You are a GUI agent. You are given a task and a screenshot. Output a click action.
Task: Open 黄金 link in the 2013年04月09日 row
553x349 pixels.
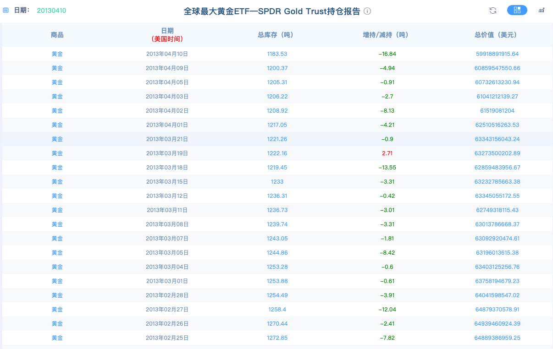tap(57, 68)
